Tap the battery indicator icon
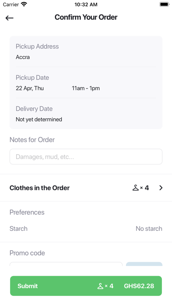 pyautogui.click(x=164, y=4)
